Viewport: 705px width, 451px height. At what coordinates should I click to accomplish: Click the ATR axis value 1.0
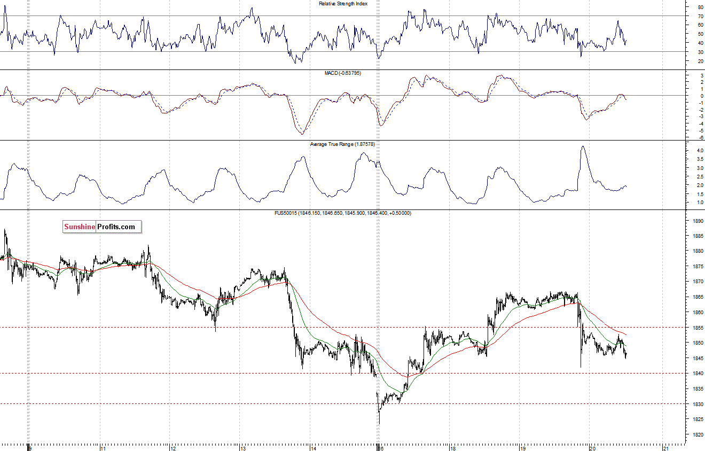699,203
